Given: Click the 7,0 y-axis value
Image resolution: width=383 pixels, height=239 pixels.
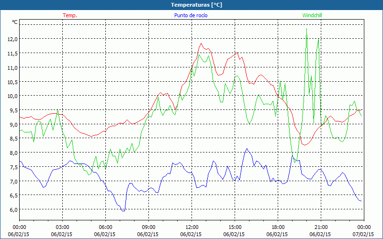Looking at the screenshot, I should pyautogui.click(x=14, y=181).
